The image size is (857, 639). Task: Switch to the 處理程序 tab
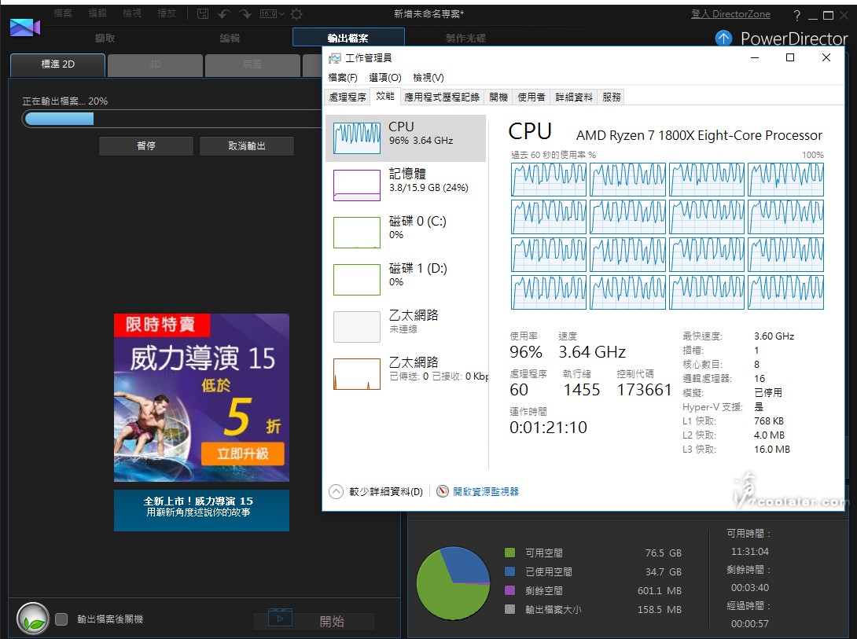(347, 97)
